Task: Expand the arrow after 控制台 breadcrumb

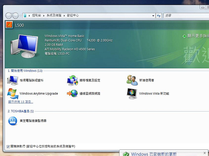Action: (44, 16)
